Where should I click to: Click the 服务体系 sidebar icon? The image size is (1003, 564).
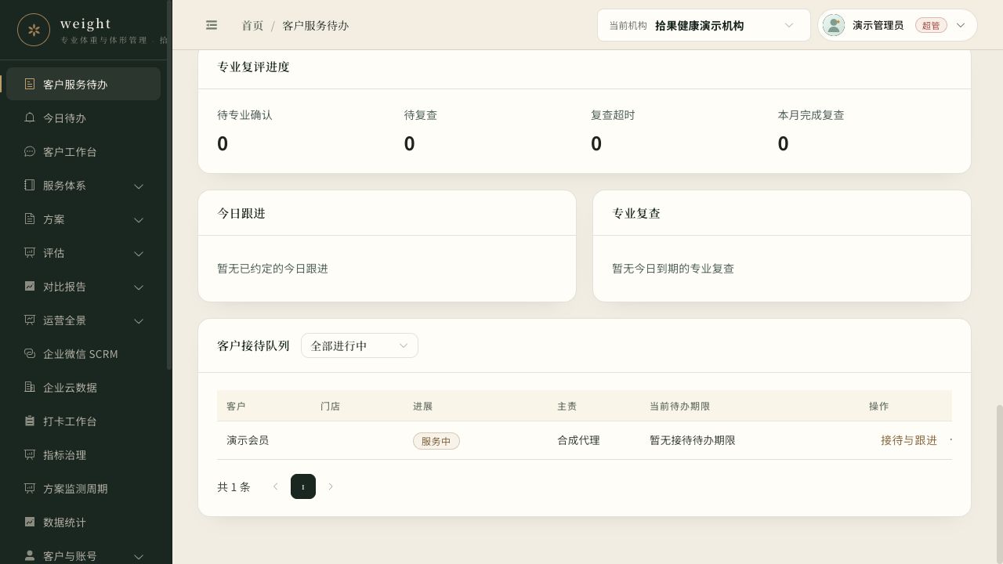pos(30,185)
